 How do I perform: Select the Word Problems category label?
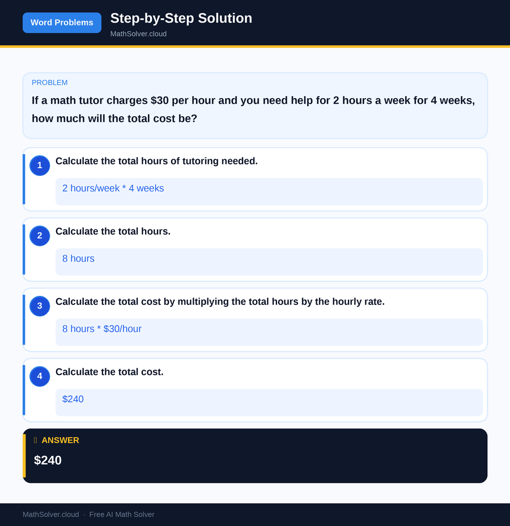coord(62,22)
